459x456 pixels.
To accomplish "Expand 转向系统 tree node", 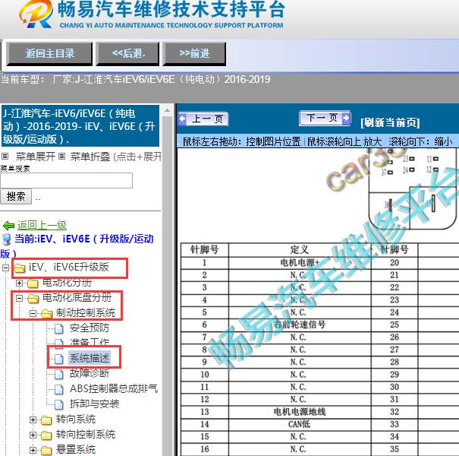I will pos(33,420).
